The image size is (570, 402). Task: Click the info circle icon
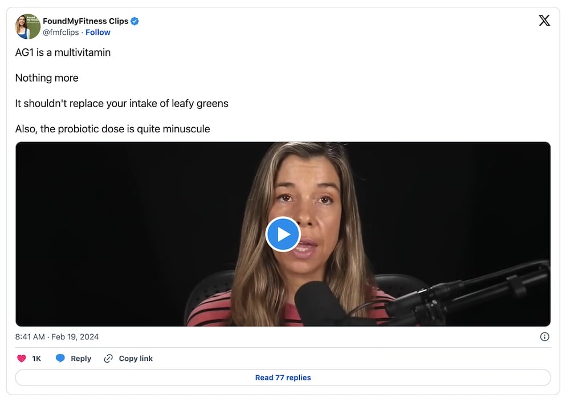click(x=544, y=336)
